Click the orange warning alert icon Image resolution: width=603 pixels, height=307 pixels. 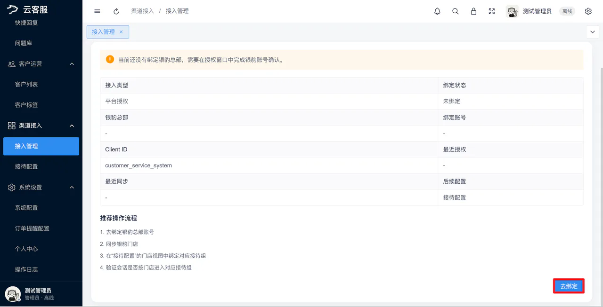(x=110, y=59)
